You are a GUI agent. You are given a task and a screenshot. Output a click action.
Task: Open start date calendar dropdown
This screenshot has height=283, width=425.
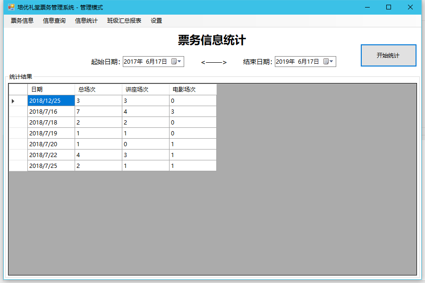[177, 61]
